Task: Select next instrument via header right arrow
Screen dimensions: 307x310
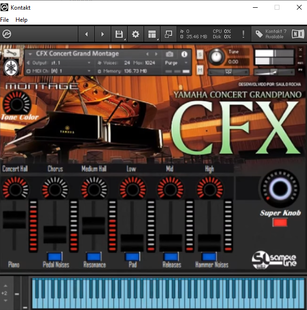Action: point(156,54)
